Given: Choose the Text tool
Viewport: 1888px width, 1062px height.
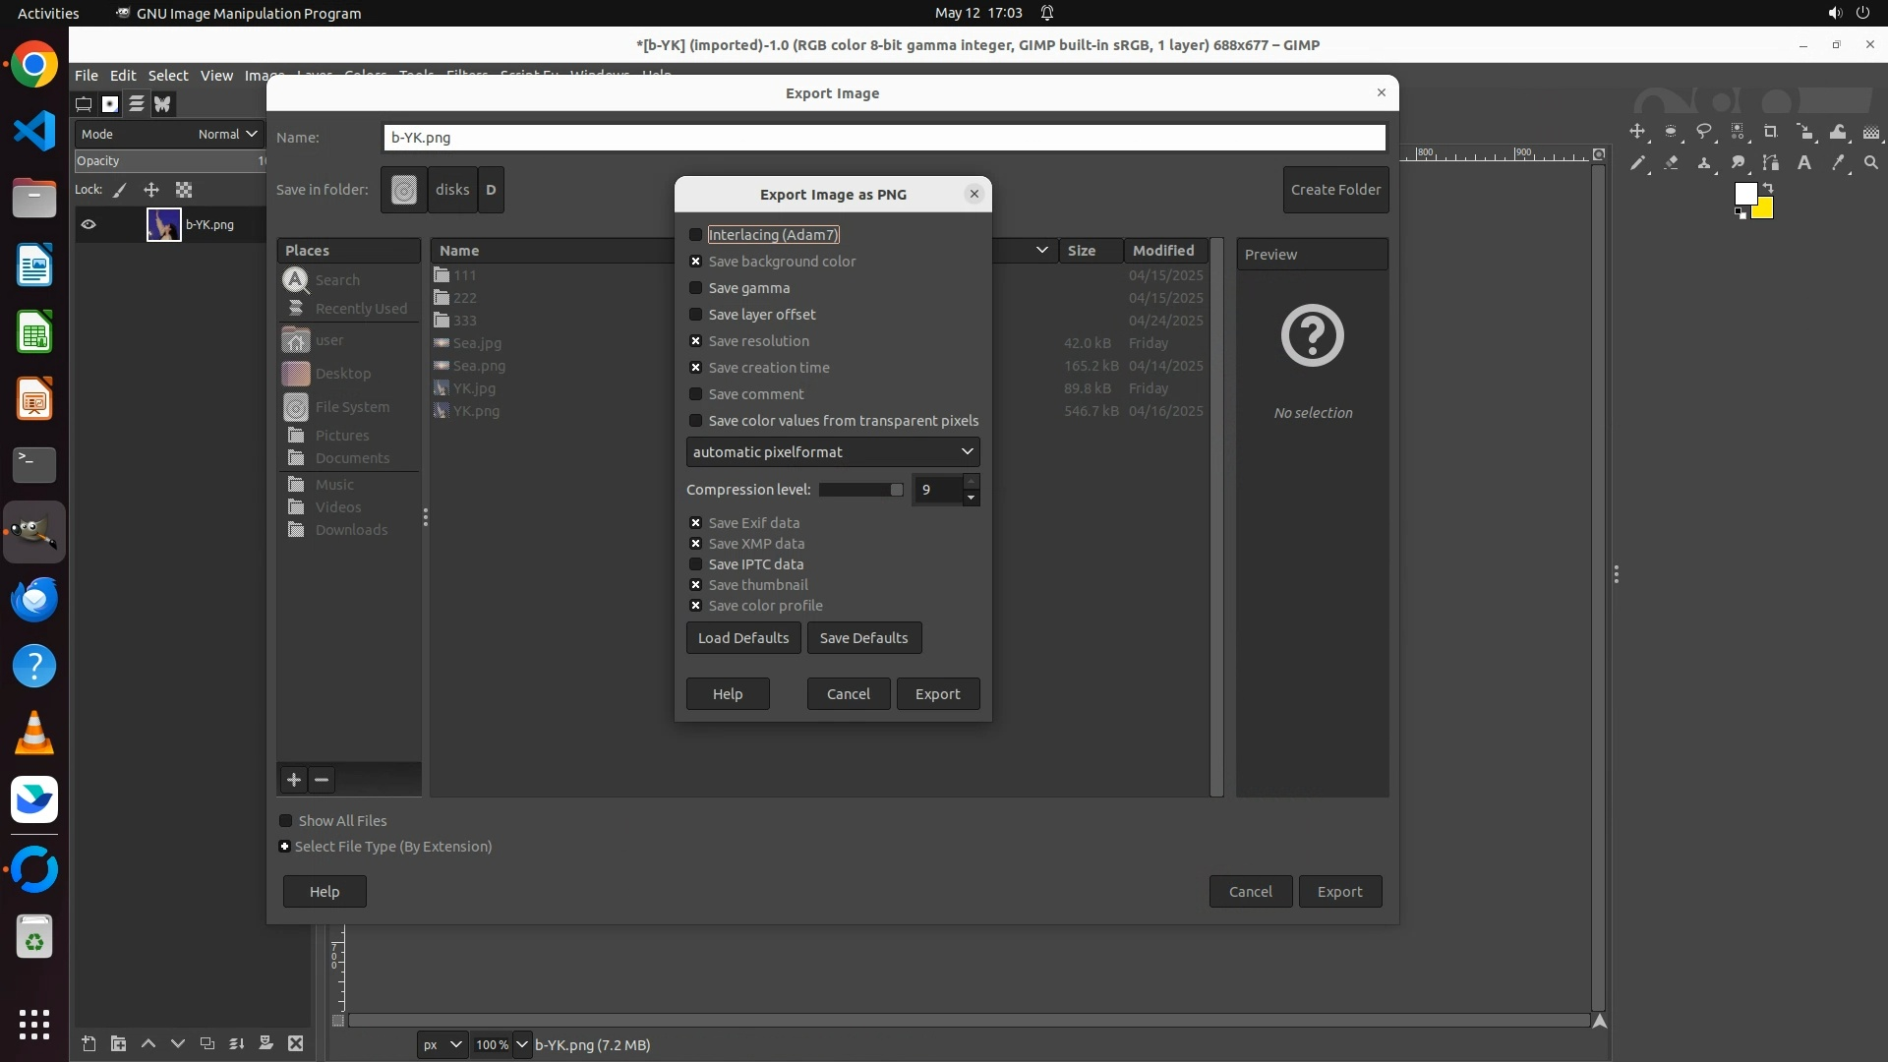Looking at the screenshot, I should pos(1804,163).
